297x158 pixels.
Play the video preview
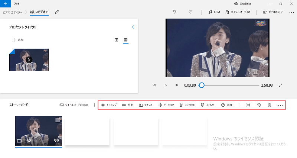[x=166, y=85]
